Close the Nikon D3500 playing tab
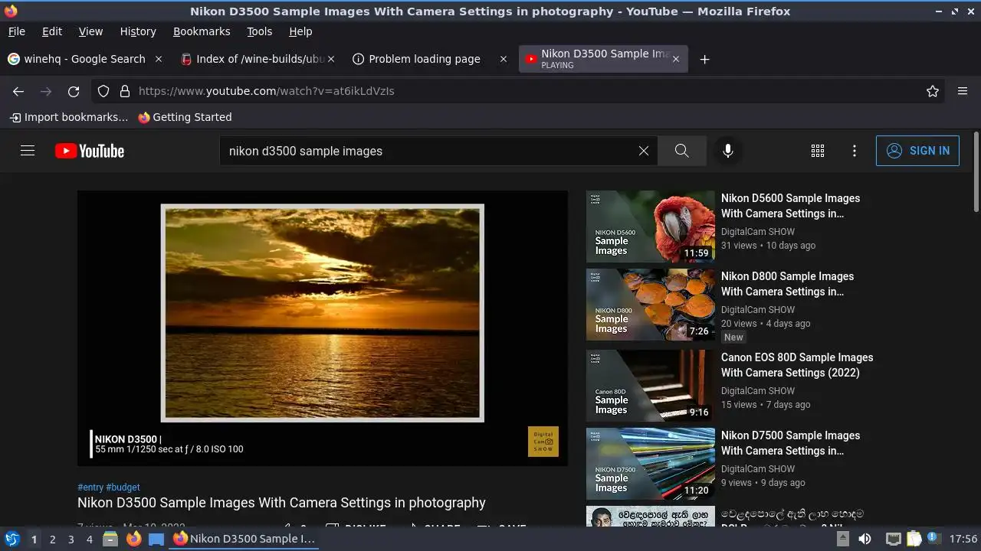981x551 pixels. [x=675, y=59]
